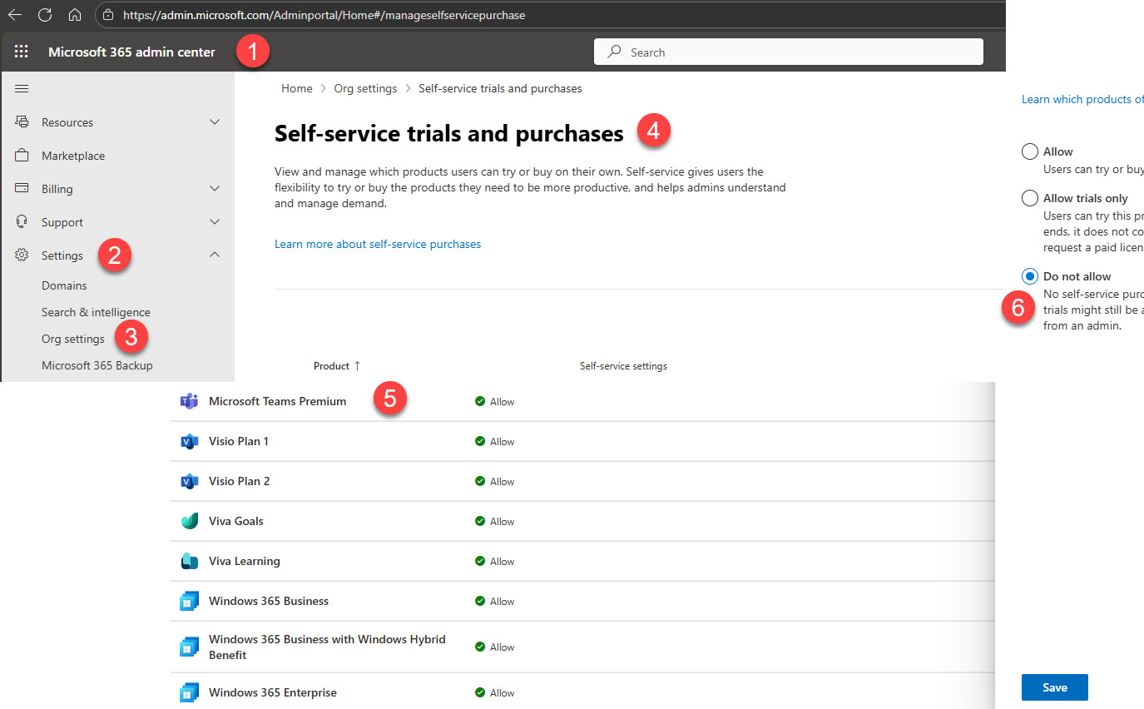1144x709 pixels.
Task: Select the Allow radio button
Action: click(x=1030, y=151)
